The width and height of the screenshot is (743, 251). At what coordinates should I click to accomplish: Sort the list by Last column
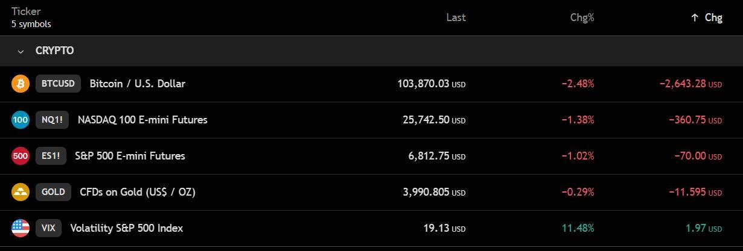(456, 18)
